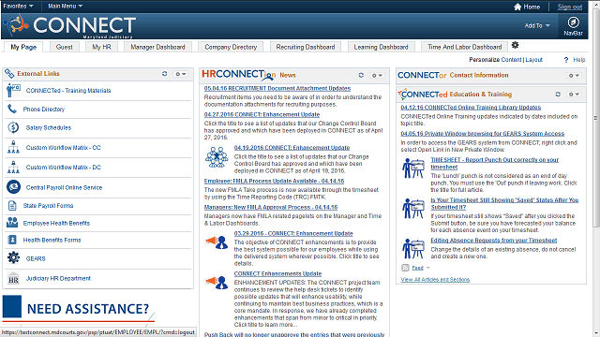Click the Custom Workflow Matrix - DC hierarchy icon

[13, 167]
